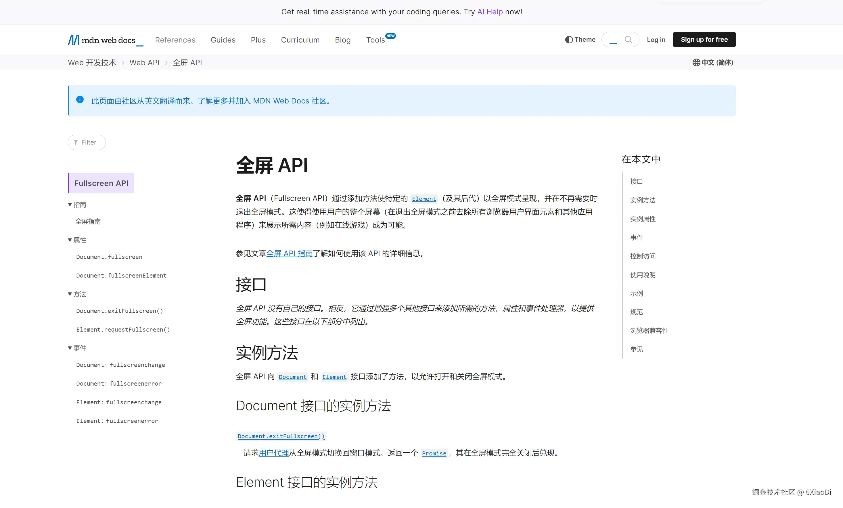Jump to 浏览器兼容性 section
The height and width of the screenshot is (508, 843).
pos(649,331)
